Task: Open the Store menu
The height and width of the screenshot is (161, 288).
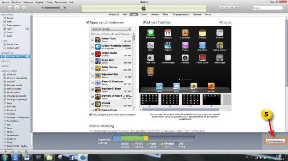Action: click(49, 2)
